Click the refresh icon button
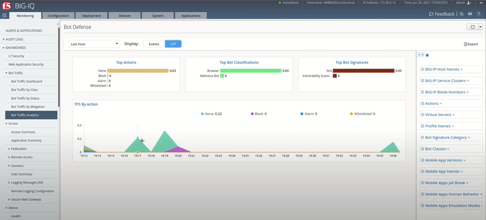The width and height of the screenshot is (486, 220). pos(472,27)
